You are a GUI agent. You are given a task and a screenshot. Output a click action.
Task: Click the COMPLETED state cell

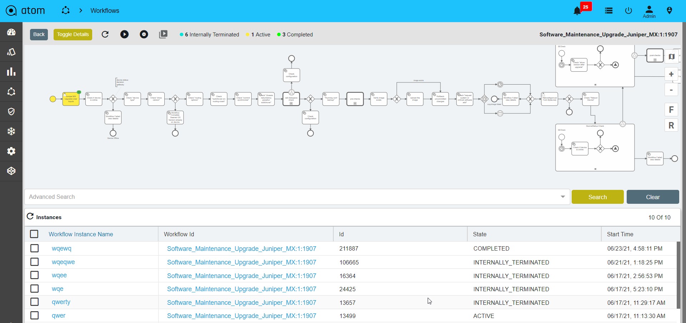[491, 248]
